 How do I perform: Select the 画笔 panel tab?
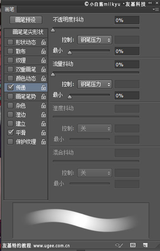(x=10, y=10)
